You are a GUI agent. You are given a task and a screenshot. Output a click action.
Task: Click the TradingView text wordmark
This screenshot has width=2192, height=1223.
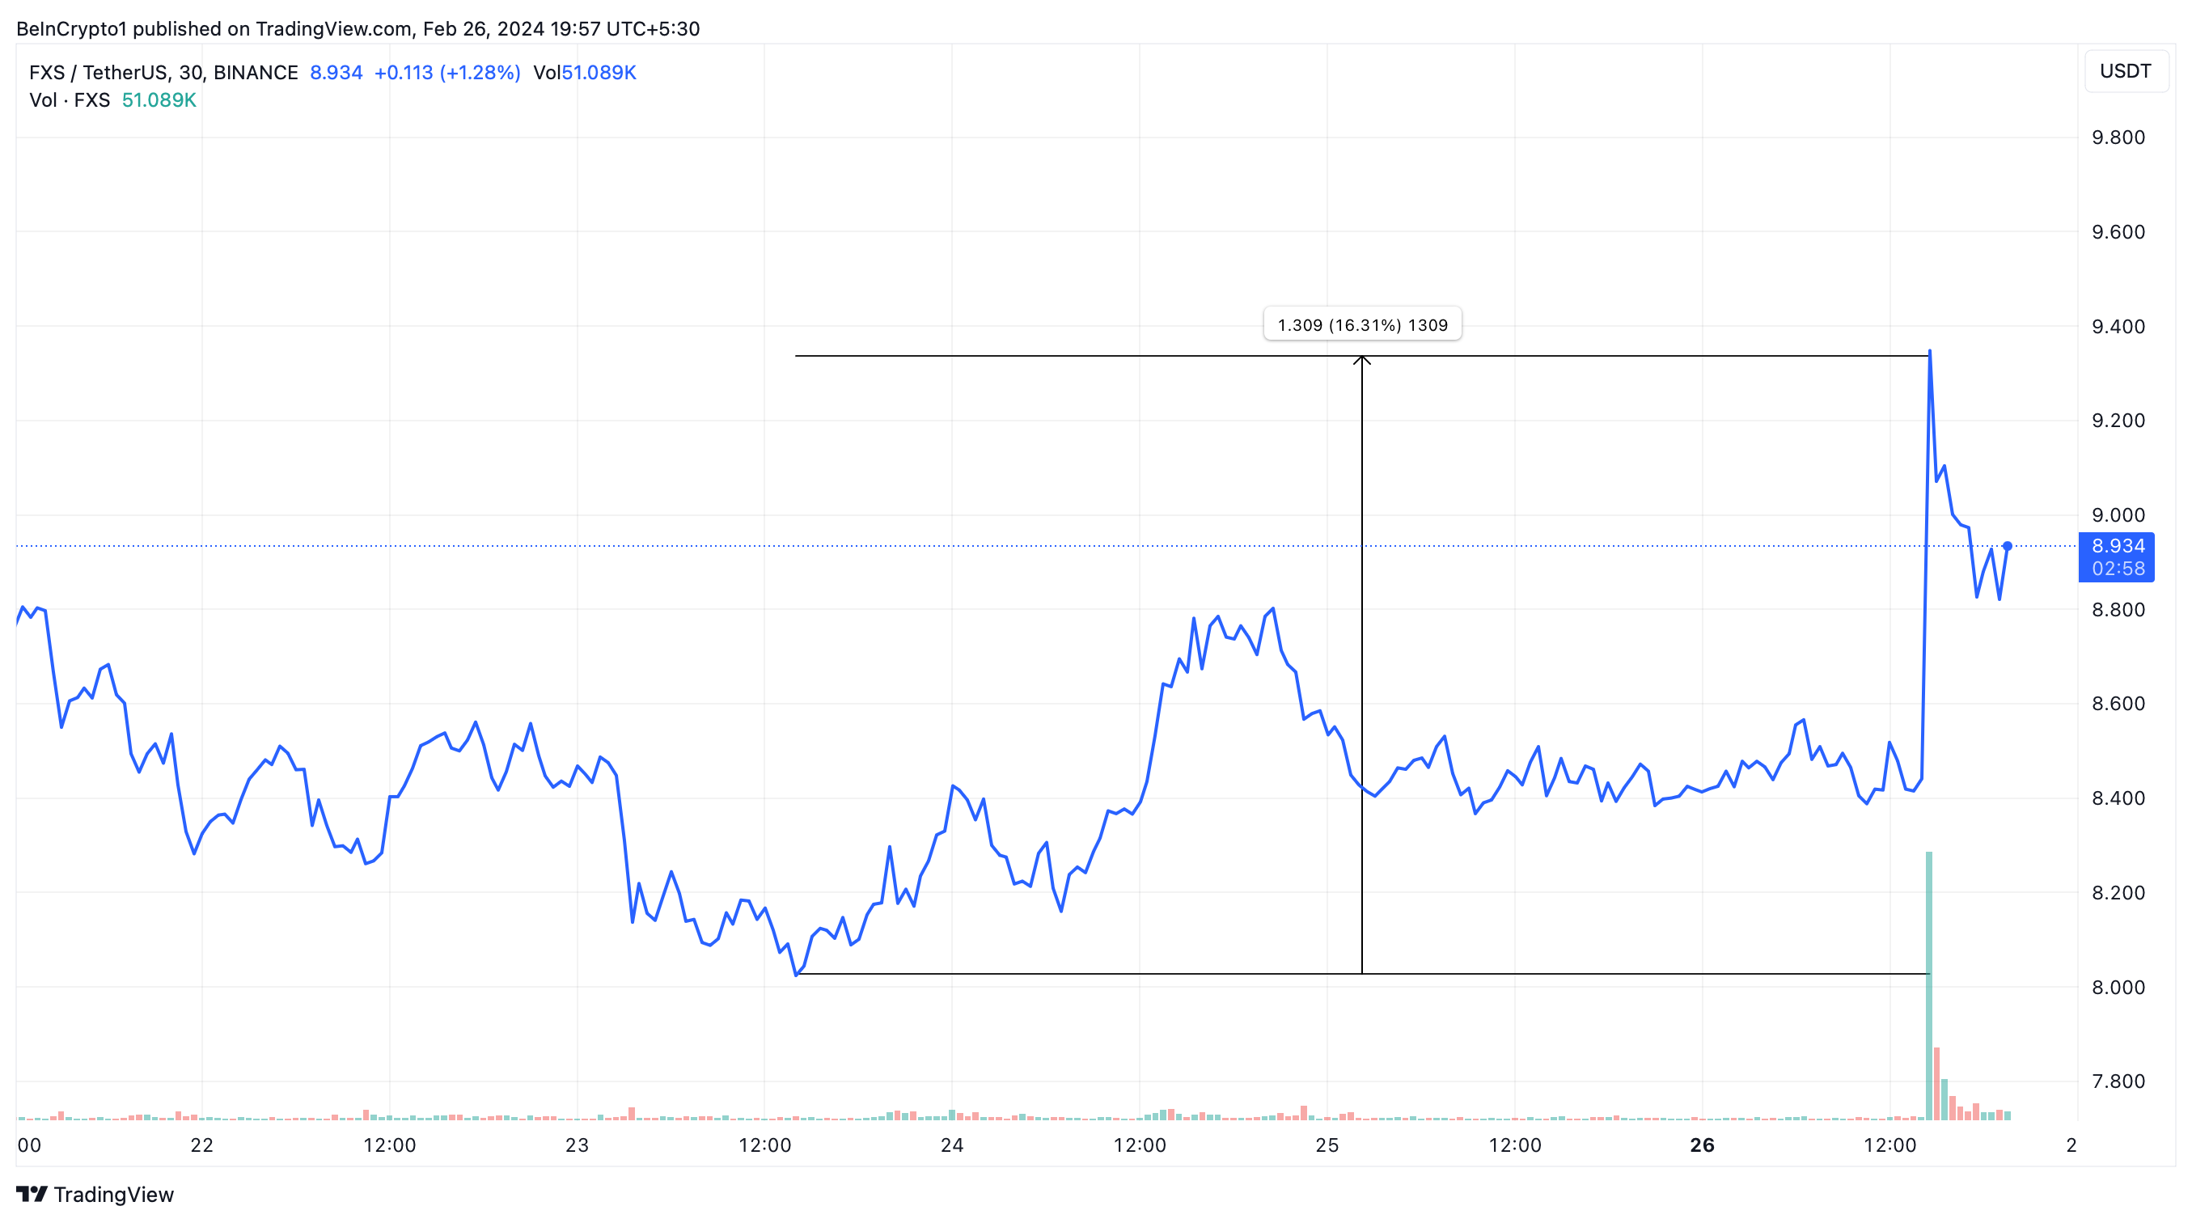[114, 1195]
